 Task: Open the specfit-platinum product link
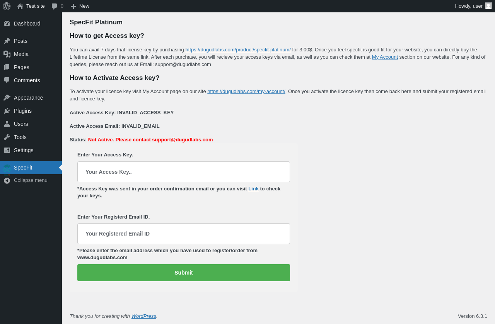238,50
